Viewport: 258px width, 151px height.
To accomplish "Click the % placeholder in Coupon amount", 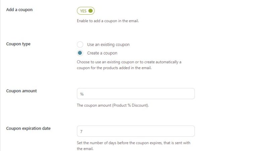I will pos(82,94).
